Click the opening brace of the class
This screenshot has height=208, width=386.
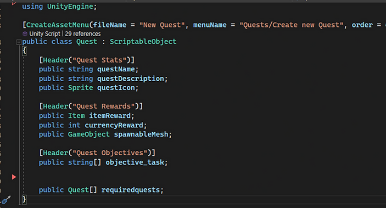[24, 51]
